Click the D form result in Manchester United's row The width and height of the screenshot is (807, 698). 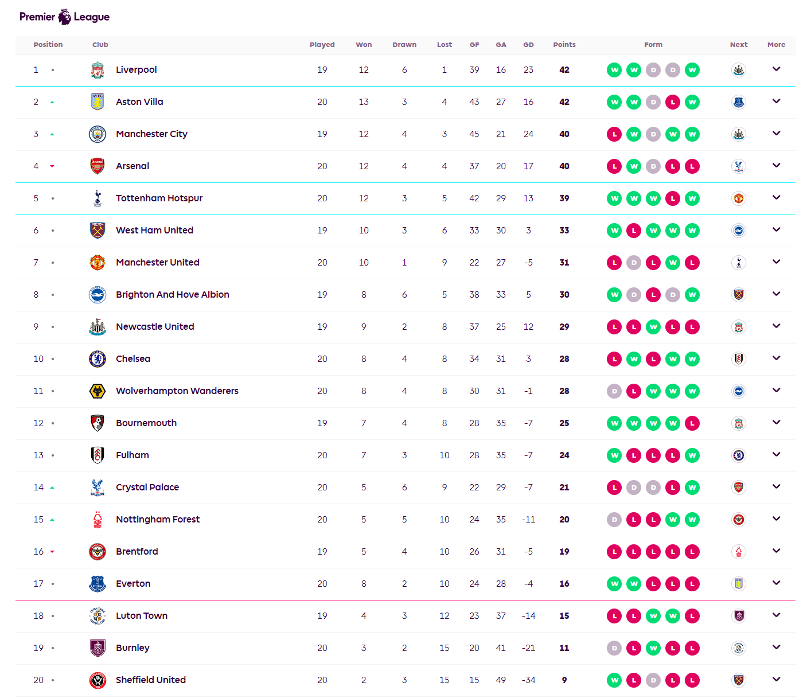[634, 262]
